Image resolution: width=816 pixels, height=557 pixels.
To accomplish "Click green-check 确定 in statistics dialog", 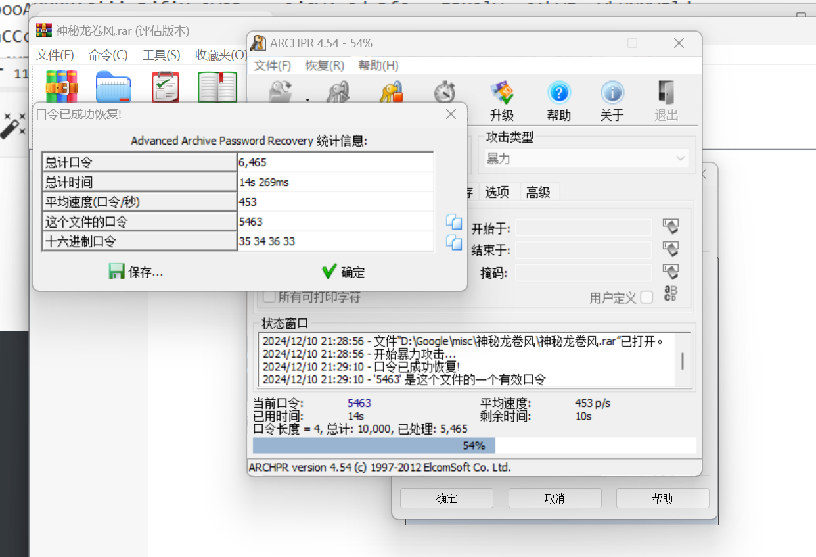I will pos(343,272).
